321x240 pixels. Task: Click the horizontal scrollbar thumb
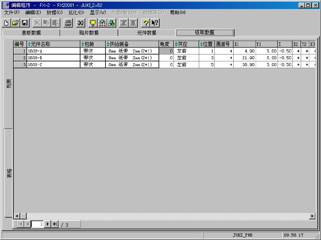23,216
